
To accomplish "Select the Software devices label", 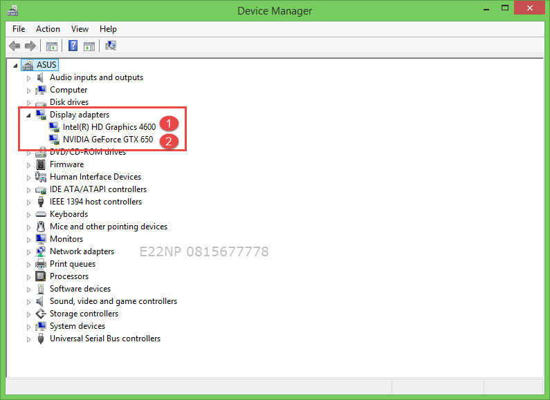I will coord(80,289).
